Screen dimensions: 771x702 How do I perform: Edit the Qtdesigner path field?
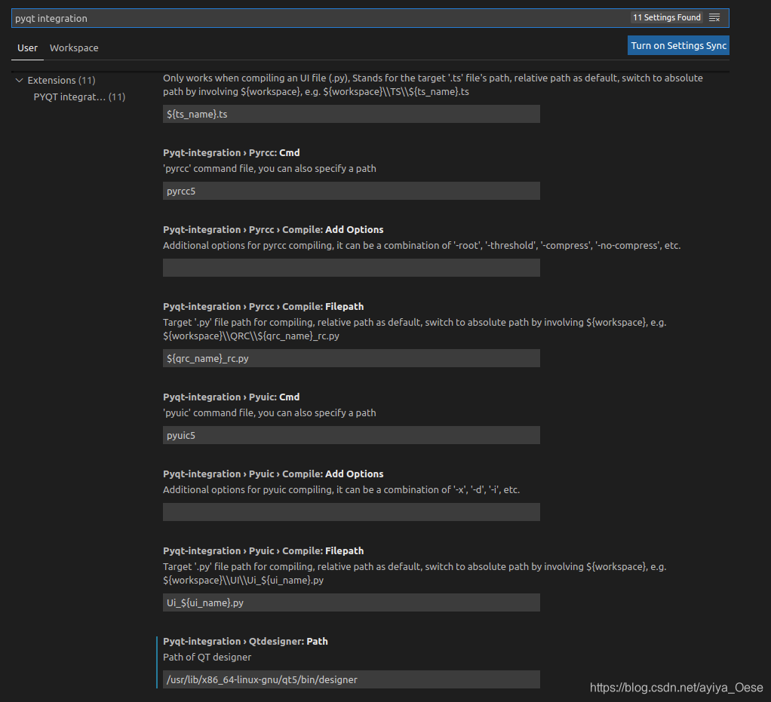pos(352,679)
